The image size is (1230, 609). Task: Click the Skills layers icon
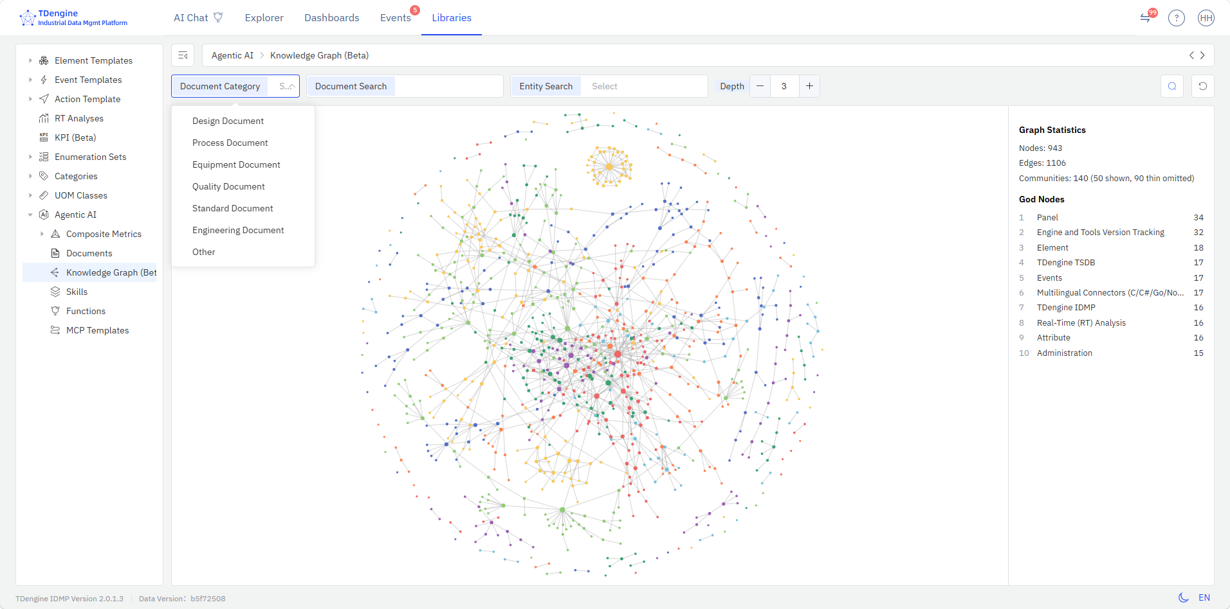pyautogui.click(x=55, y=292)
